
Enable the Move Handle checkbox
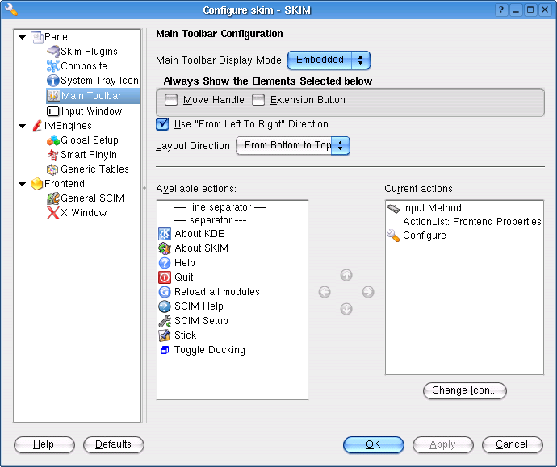coord(171,100)
